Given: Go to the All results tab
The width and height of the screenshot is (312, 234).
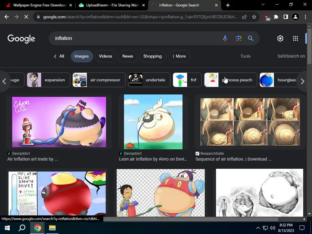Looking at the screenshot, I should pyautogui.click(x=59, y=56).
